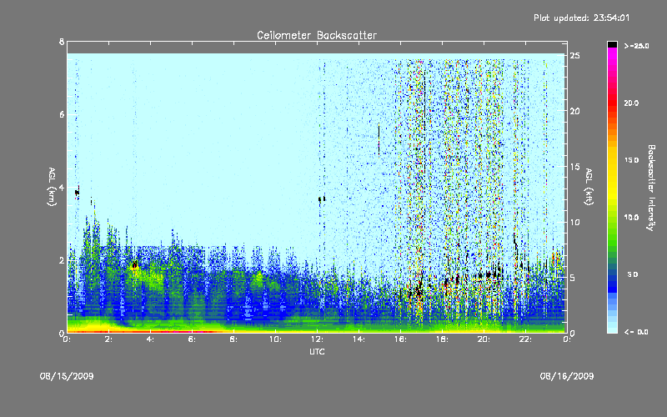Click the '22:' UTC hour tick label
This screenshot has width=667, height=417.
[525, 339]
